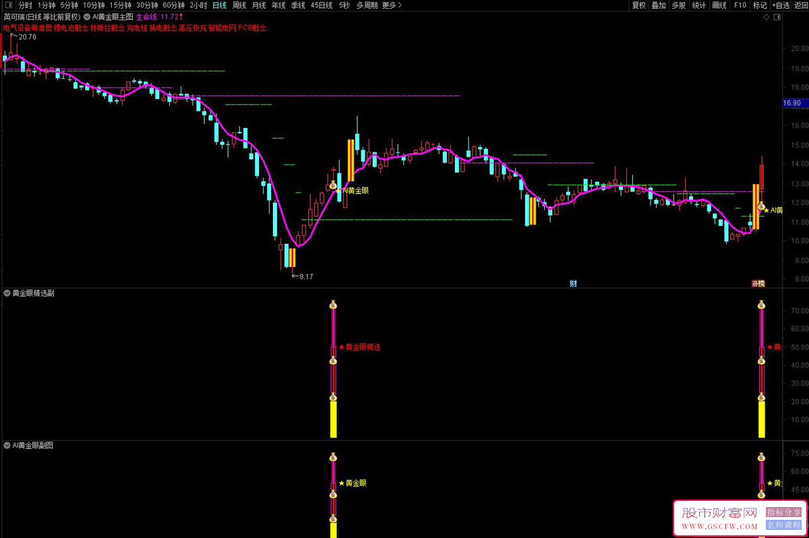This screenshot has width=809, height=538.
Task: Click the money bag marker labeled AI黄金眼 on the main chart
Action: coord(332,184)
